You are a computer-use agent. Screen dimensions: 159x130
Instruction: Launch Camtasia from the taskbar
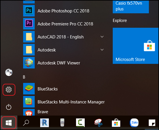80,123
